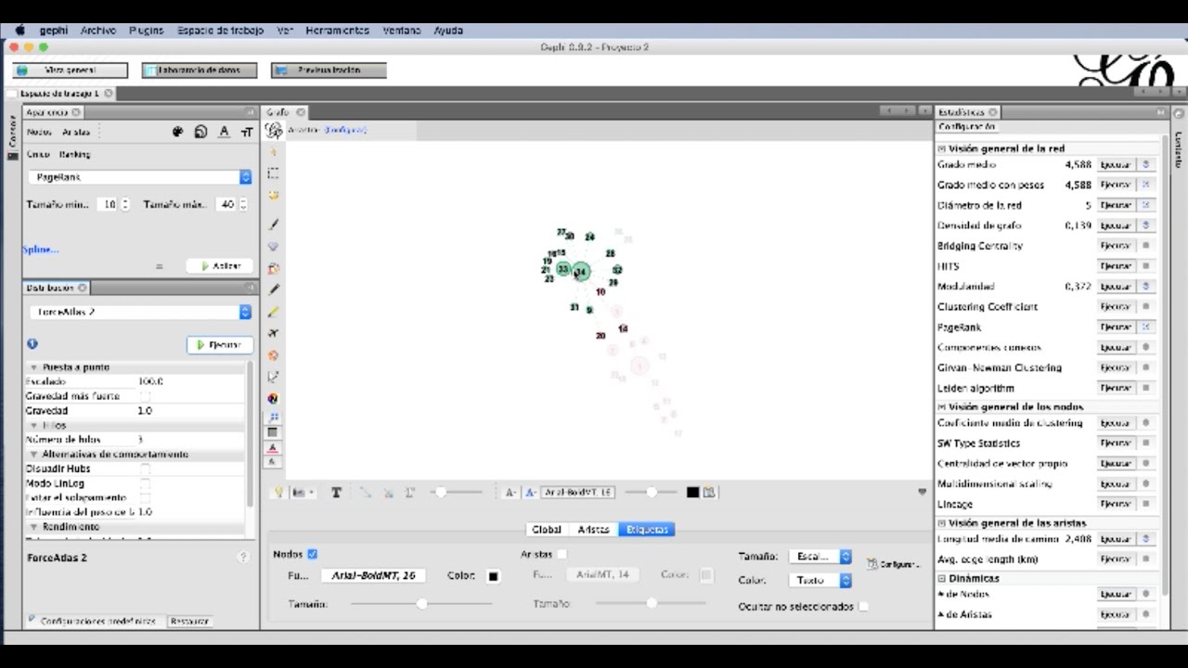Select the diamond sizer tool
Viewport: 1188px width, 668px height.
[273, 247]
